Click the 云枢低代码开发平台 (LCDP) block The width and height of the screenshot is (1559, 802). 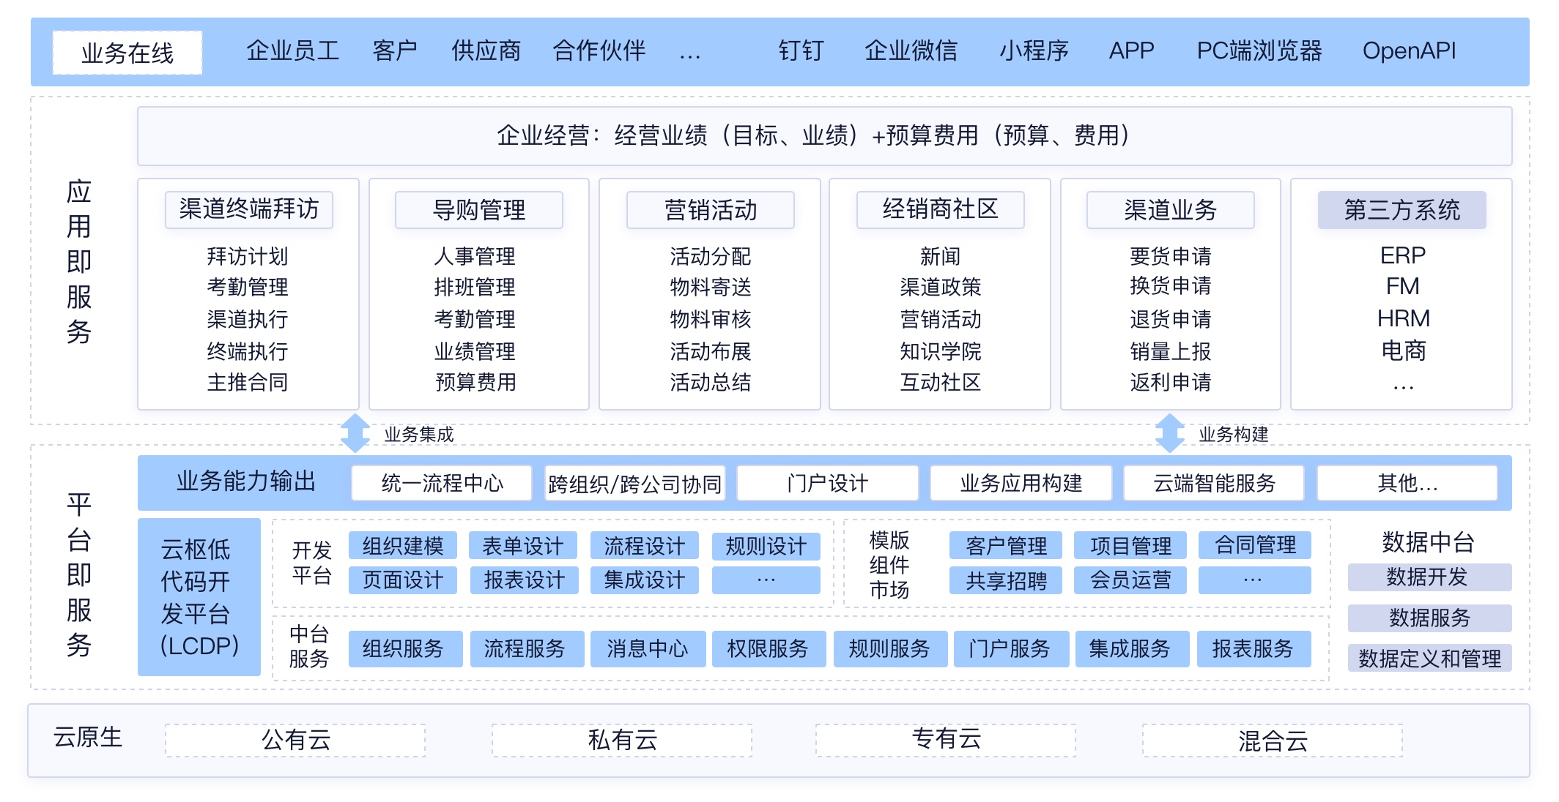(x=199, y=596)
